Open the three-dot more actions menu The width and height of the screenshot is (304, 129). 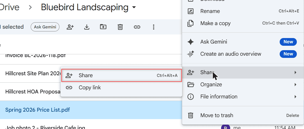[154, 27]
